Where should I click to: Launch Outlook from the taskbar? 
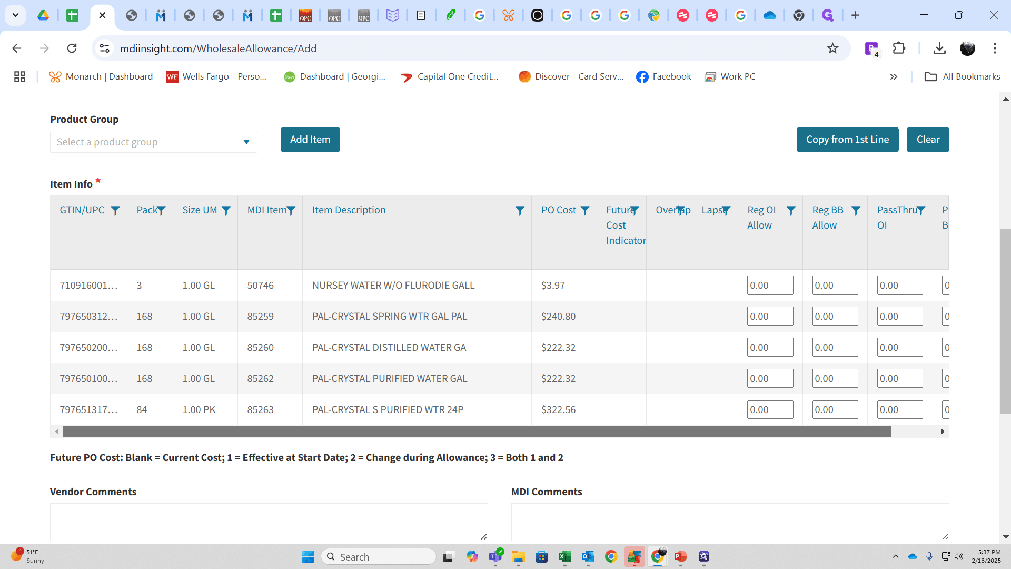(x=588, y=556)
